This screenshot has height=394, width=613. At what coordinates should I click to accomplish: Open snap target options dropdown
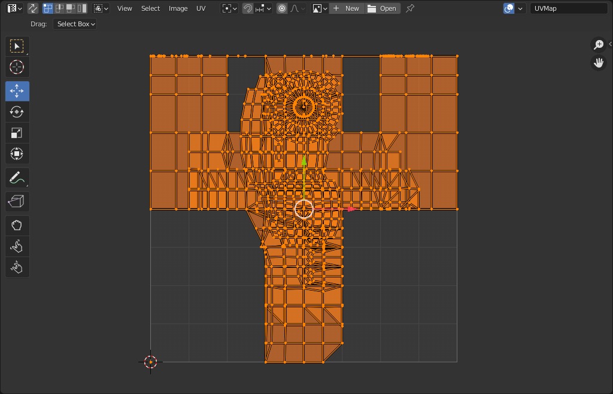tap(263, 8)
